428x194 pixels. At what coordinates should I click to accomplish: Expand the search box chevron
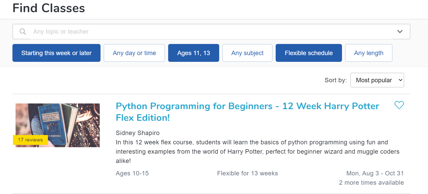click(400, 32)
